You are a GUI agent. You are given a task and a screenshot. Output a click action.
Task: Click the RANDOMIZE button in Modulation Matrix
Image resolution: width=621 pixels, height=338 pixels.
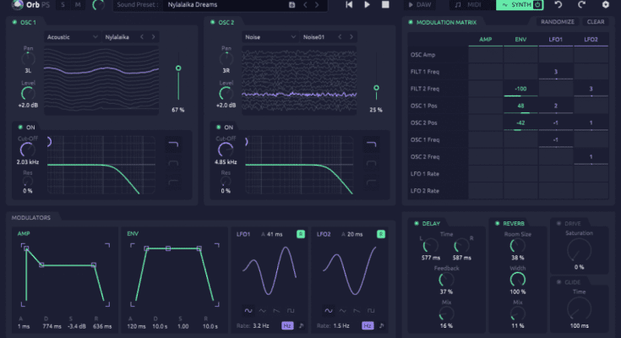tap(557, 22)
